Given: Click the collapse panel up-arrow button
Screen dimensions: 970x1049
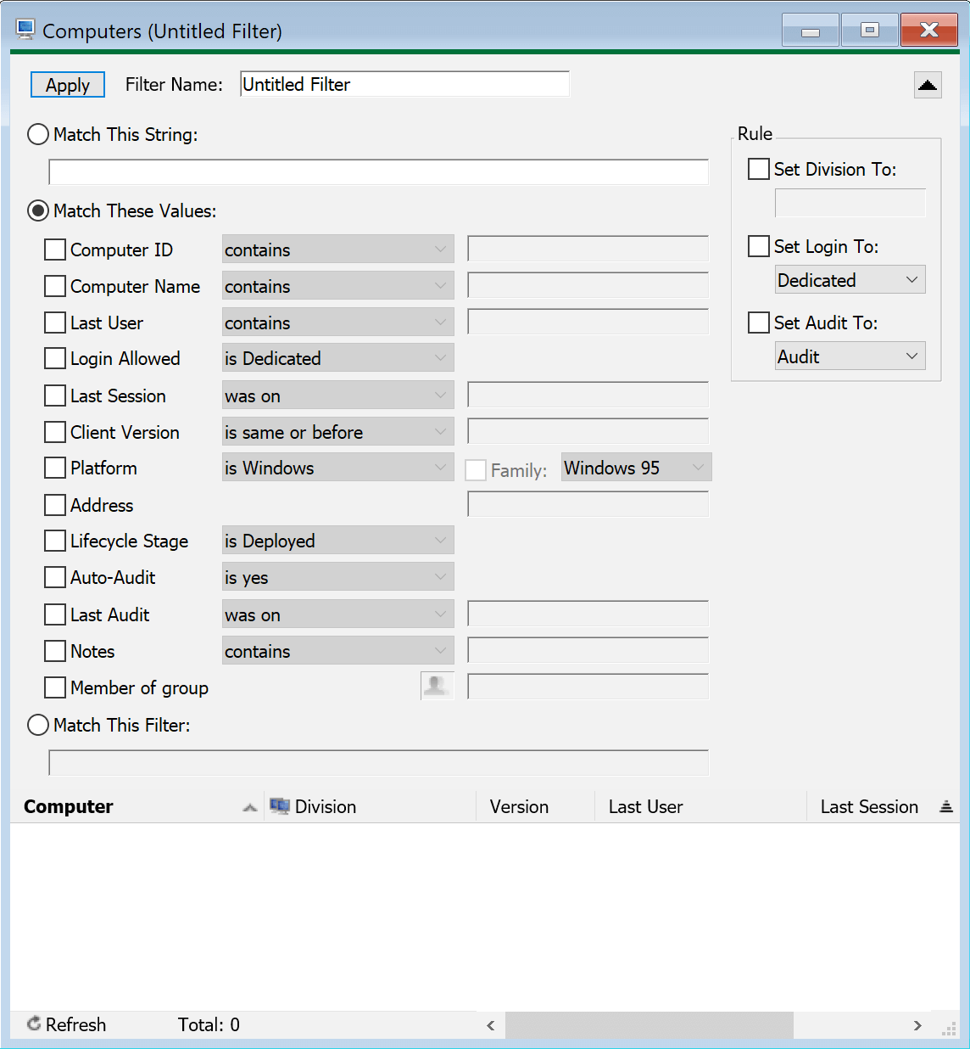Looking at the screenshot, I should tap(928, 85).
